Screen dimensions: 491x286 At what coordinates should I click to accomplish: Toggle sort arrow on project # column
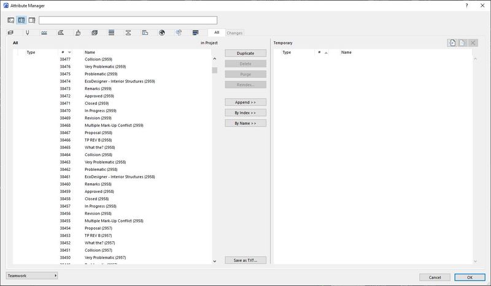click(x=69, y=52)
